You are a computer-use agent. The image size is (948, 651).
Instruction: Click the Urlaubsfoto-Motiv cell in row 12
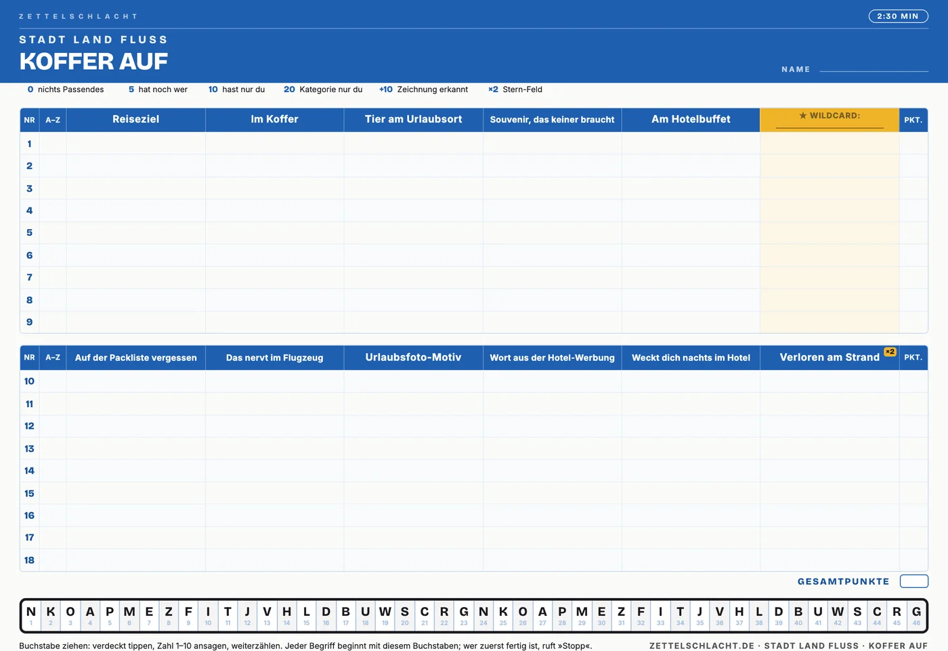click(x=413, y=426)
